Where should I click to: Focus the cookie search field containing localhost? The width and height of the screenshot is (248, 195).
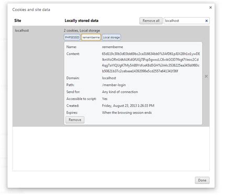[x=185, y=21]
